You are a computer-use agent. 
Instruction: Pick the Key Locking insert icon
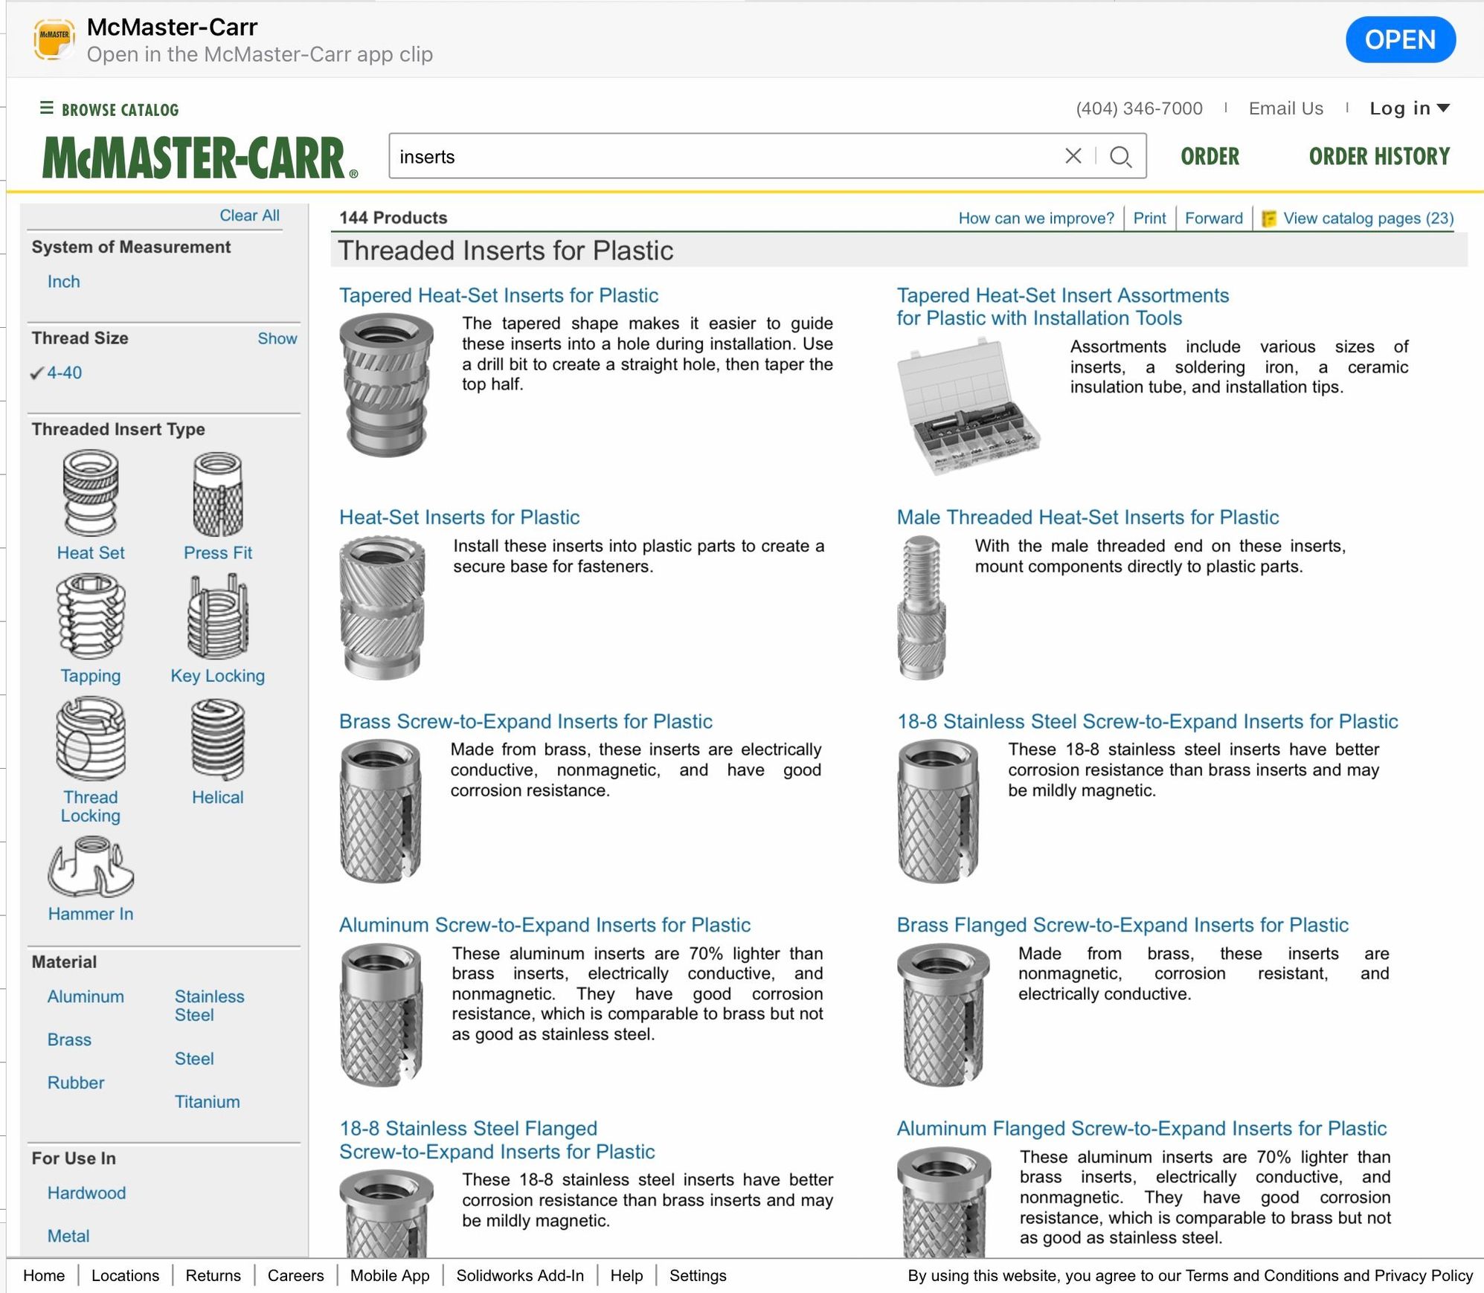(217, 616)
